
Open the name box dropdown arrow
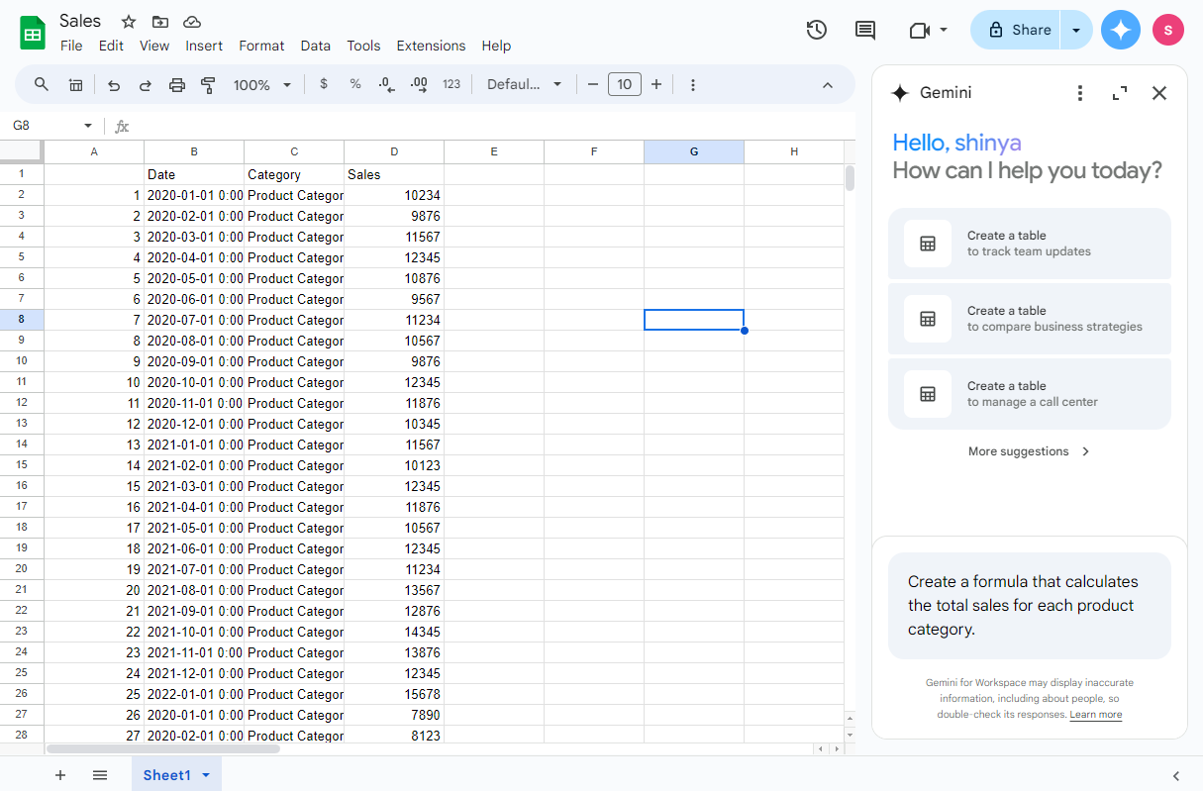pyautogui.click(x=88, y=126)
